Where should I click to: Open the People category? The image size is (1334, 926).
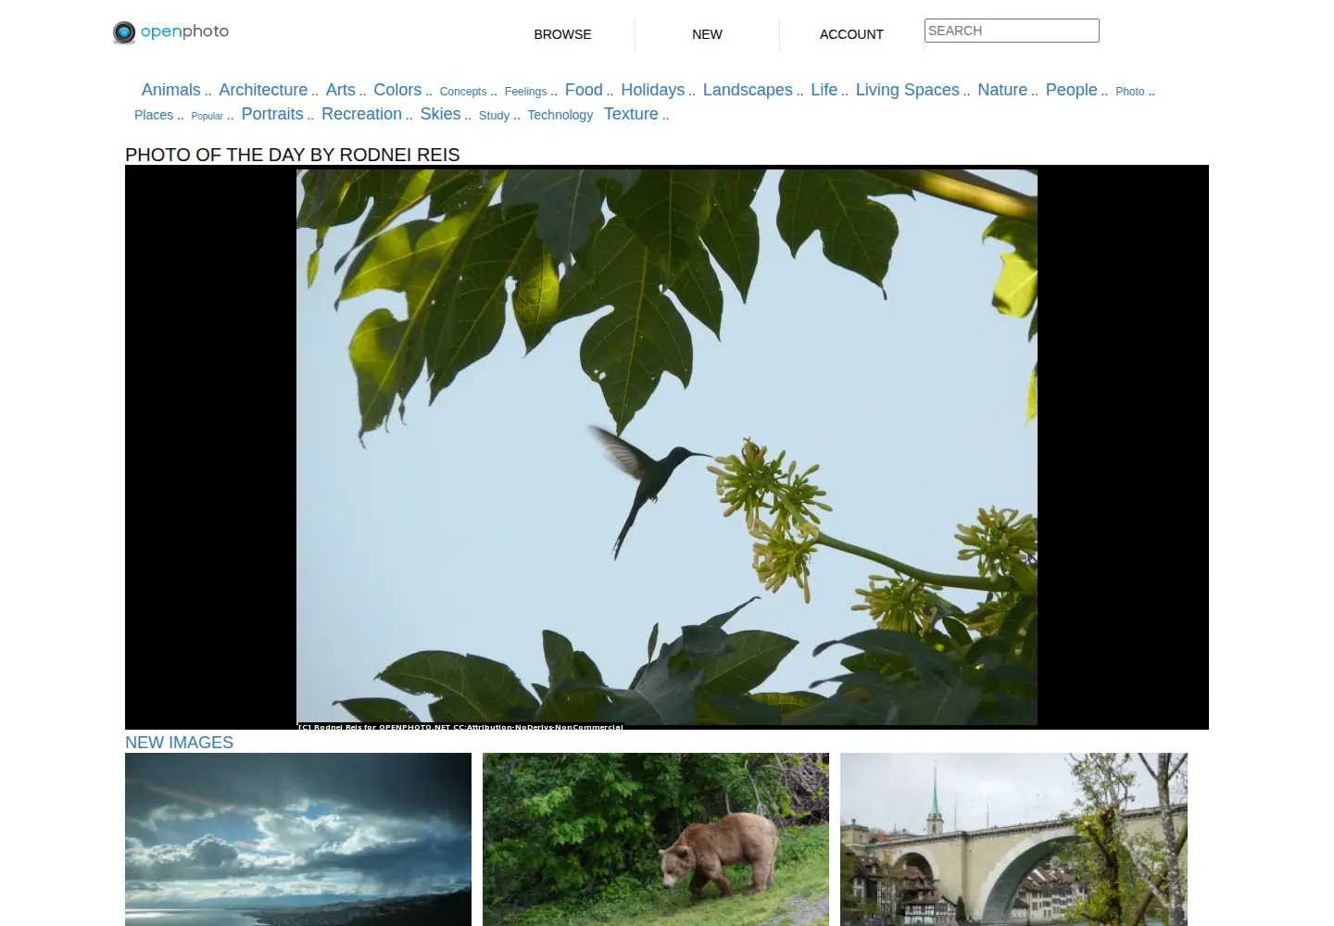(1071, 90)
